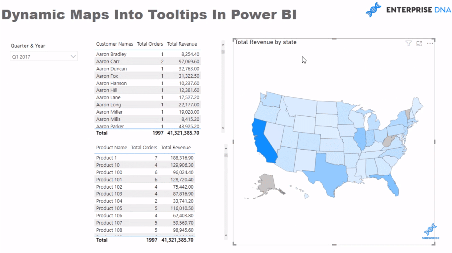
Task: Open the more options ellipsis on map
Action: 430,43
